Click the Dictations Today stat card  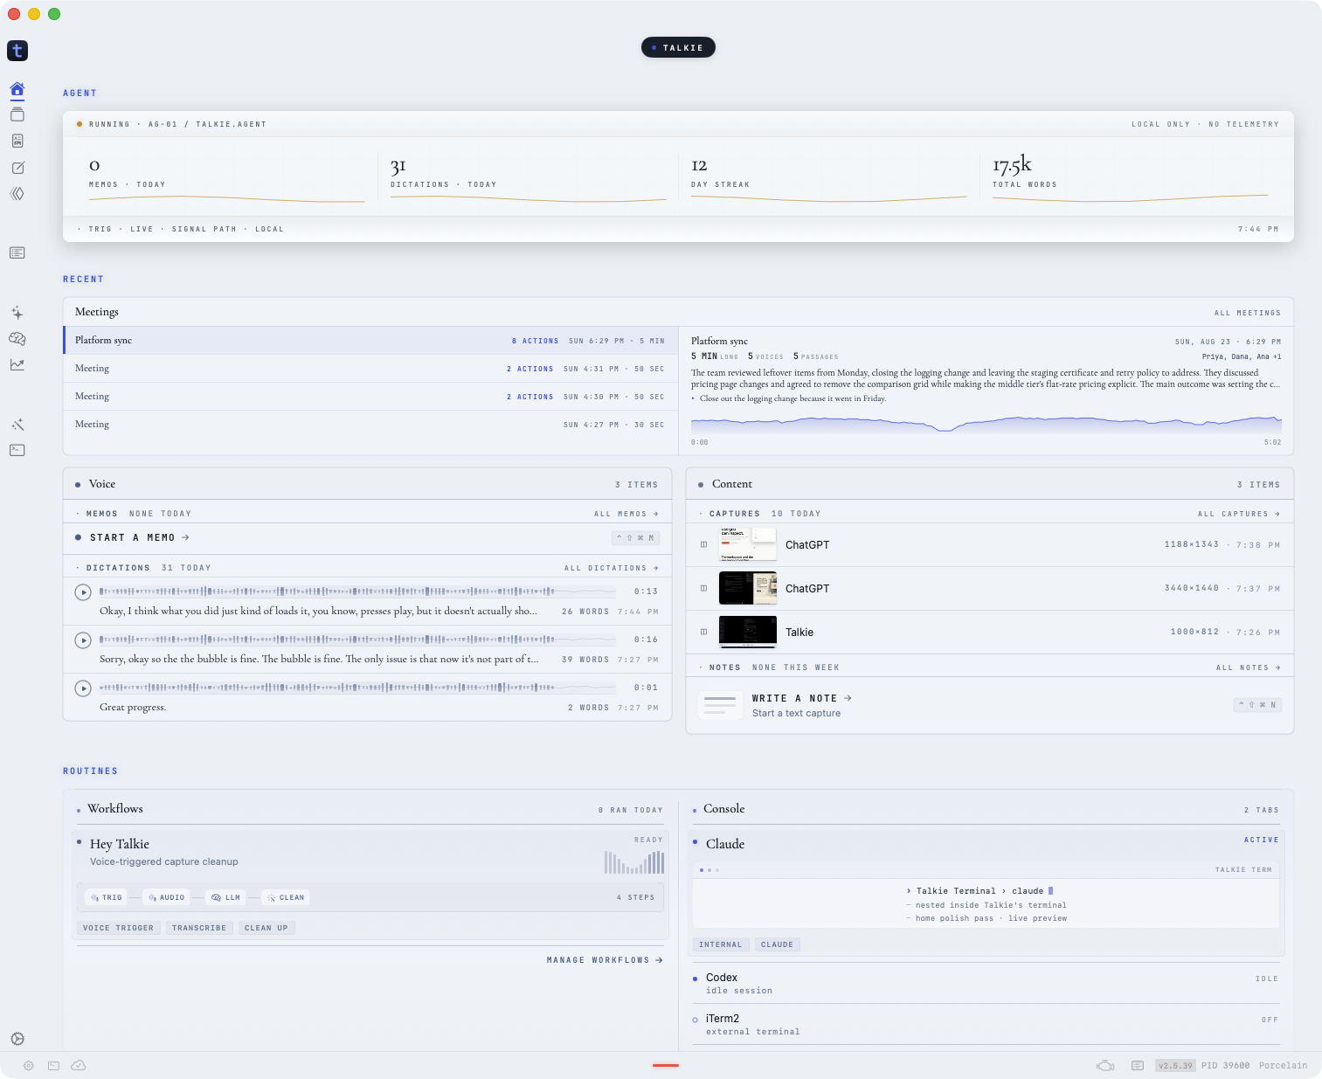[x=529, y=177]
